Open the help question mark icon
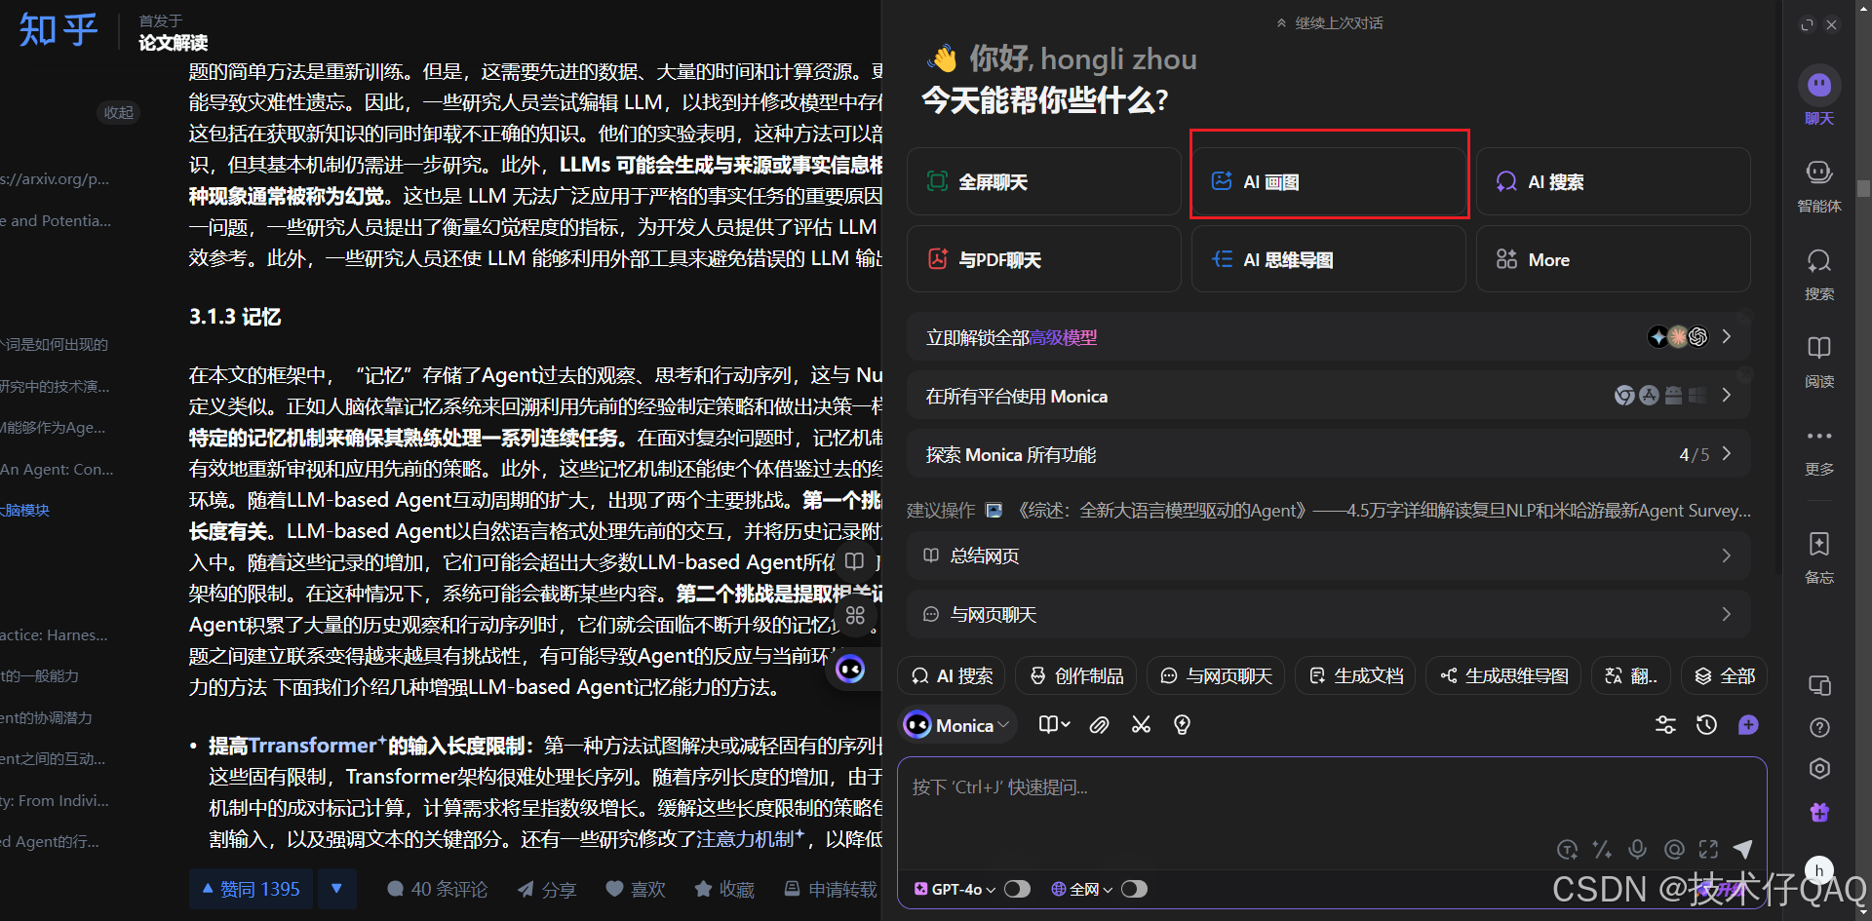Viewport: 1872px width, 921px height. pyautogui.click(x=1819, y=727)
